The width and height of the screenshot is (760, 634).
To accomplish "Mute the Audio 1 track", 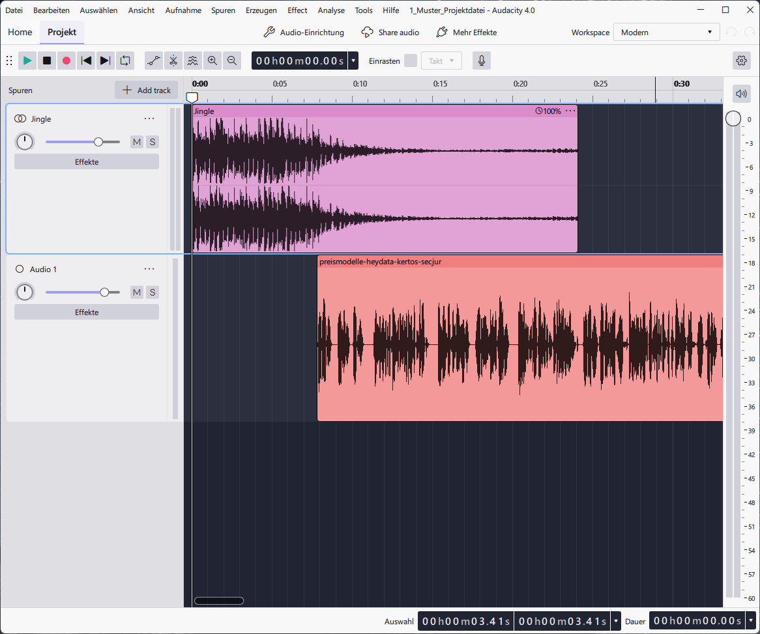I will [137, 292].
